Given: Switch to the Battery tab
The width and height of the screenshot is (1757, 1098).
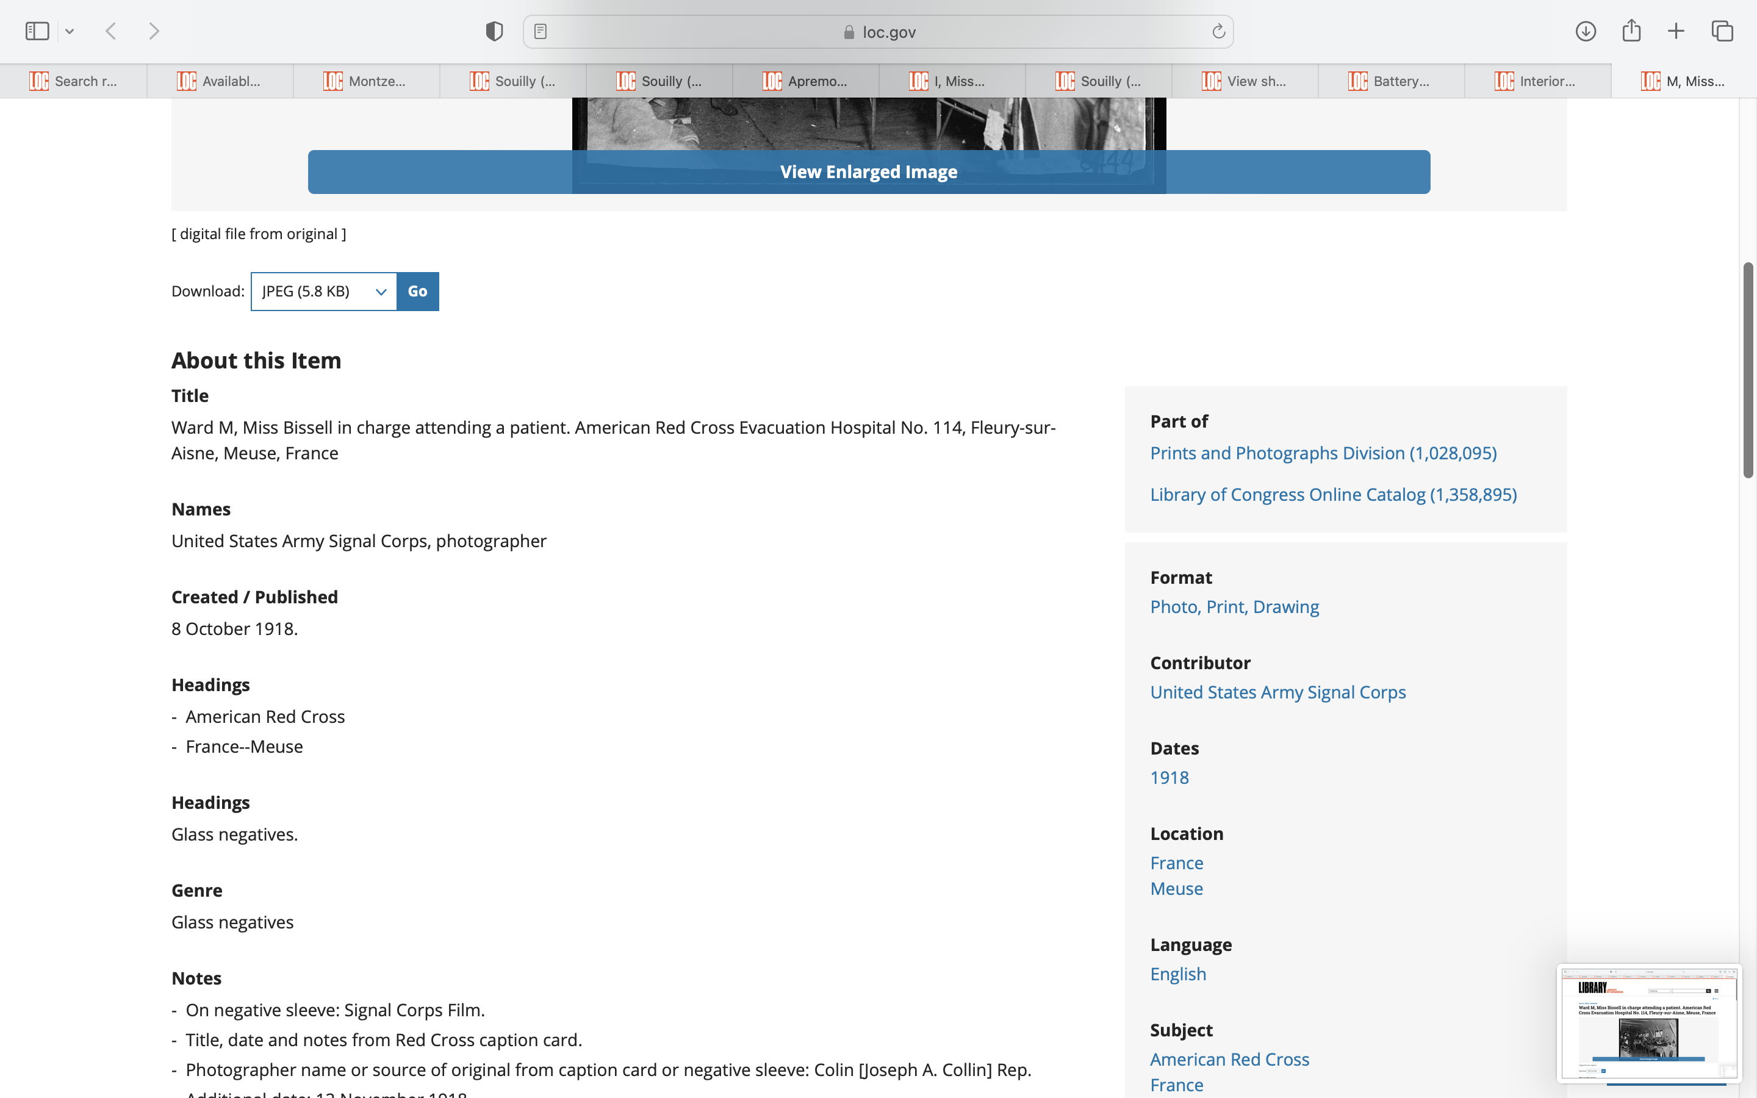Looking at the screenshot, I should point(1390,81).
